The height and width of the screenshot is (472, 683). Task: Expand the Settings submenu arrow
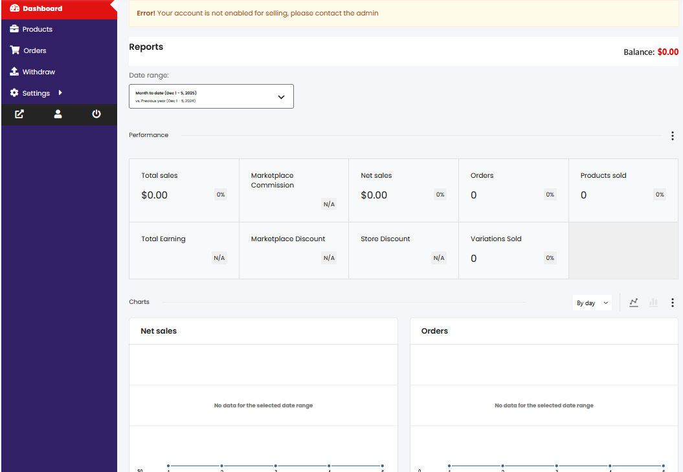pos(60,93)
